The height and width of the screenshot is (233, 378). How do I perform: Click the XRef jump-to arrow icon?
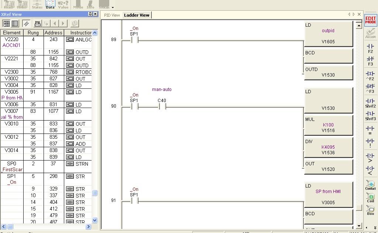click(x=46, y=23)
